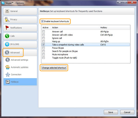Save the options

[x=111, y=112]
